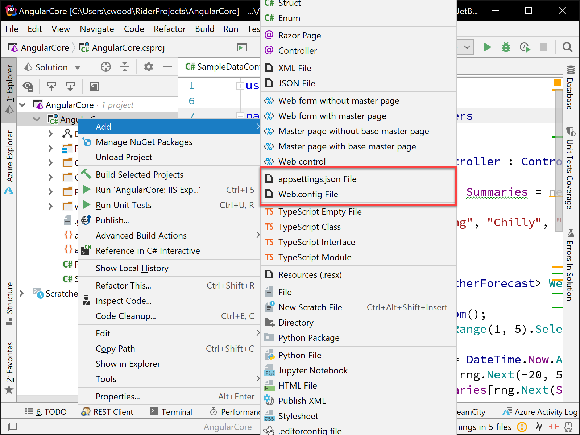
Task: Add a new Directory
Action: pyautogui.click(x=358, y=322)
